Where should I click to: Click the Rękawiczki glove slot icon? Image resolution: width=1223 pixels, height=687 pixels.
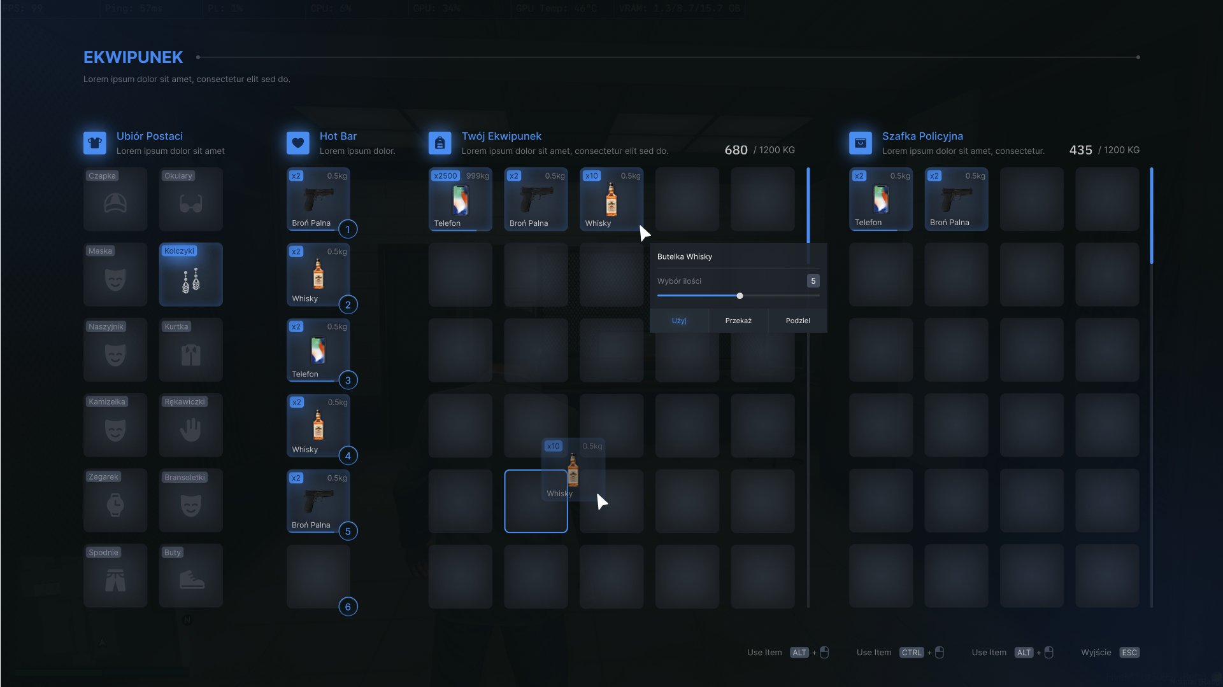(190, 425)
